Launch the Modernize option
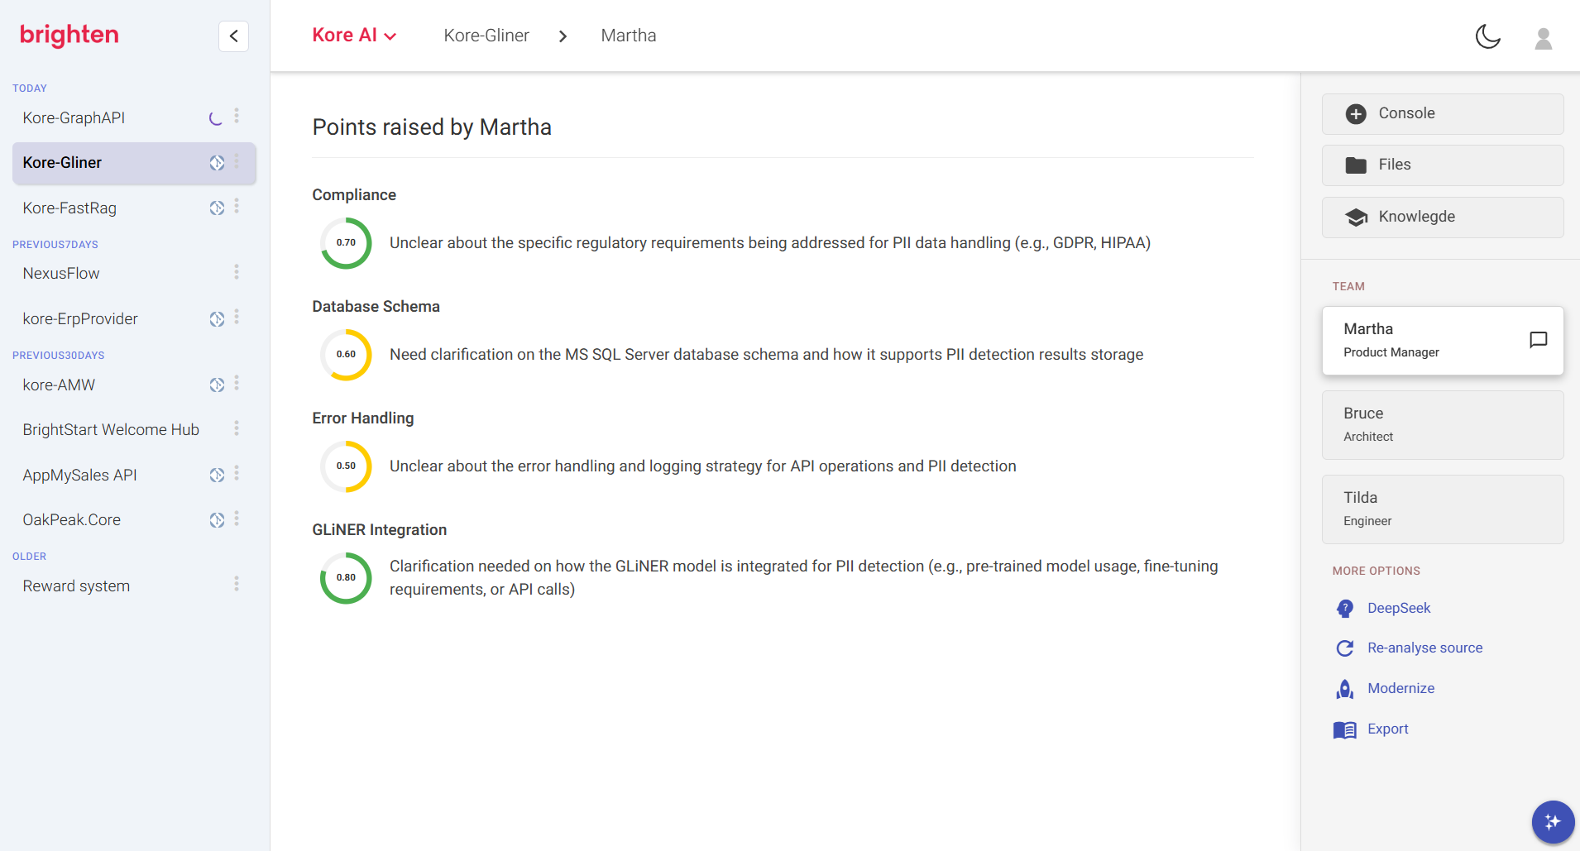1580x851 pixels. (x=1385, y=689)
